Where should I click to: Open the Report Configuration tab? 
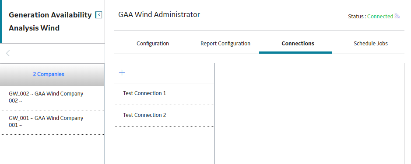[x=225, y=44]
